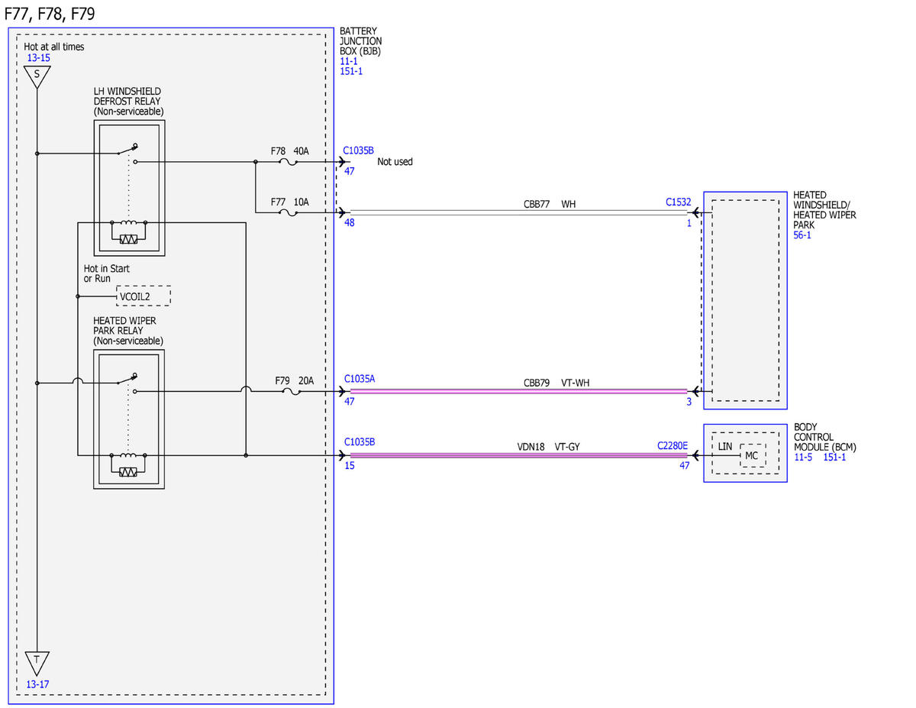Click the C1035A connector label
This screenshot has height=708, width=916.
[x=360, y=378]
